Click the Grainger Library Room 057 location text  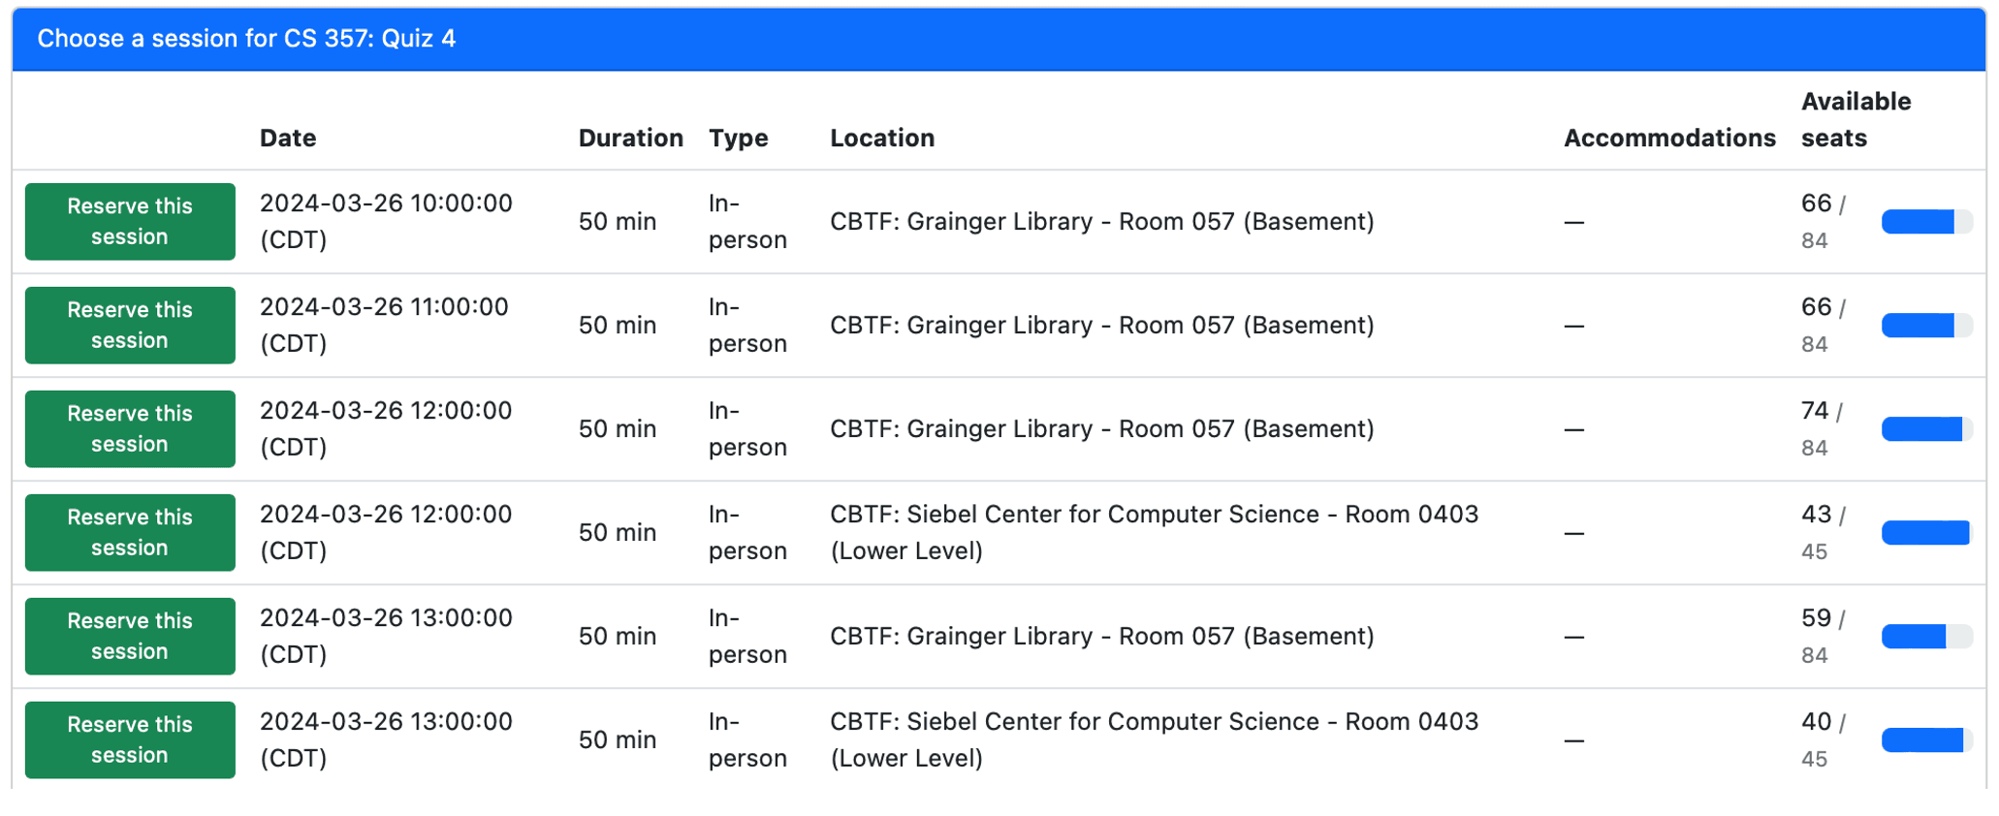click(1102, 221)
